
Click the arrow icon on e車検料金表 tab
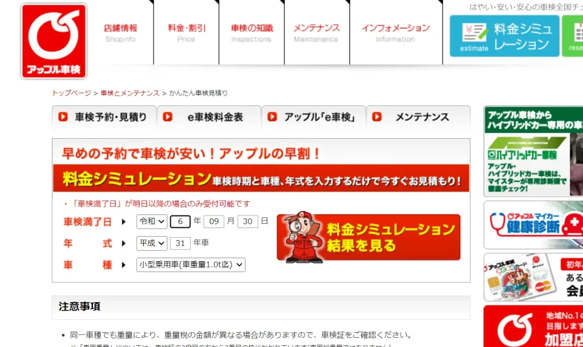point(168,117)
